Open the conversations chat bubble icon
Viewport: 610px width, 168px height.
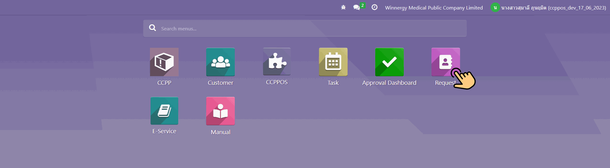357,7
